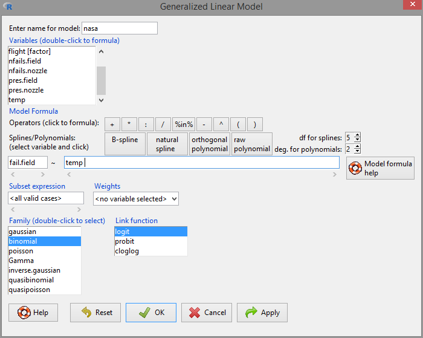The height and width of the screenshot is (338, 423).
Task: Click the response variable field fail.field
Action: tap(28, 163)
